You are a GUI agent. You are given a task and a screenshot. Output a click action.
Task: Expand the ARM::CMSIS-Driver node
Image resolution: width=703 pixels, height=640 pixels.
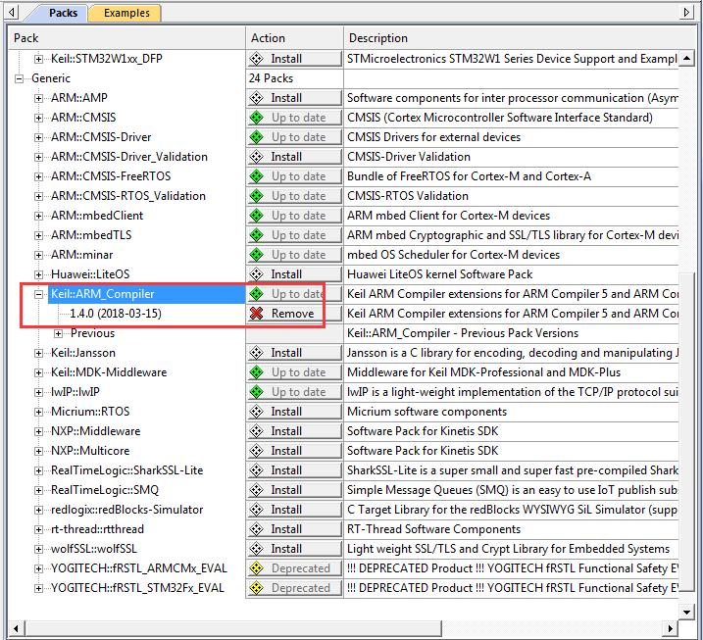pos(38,137)
